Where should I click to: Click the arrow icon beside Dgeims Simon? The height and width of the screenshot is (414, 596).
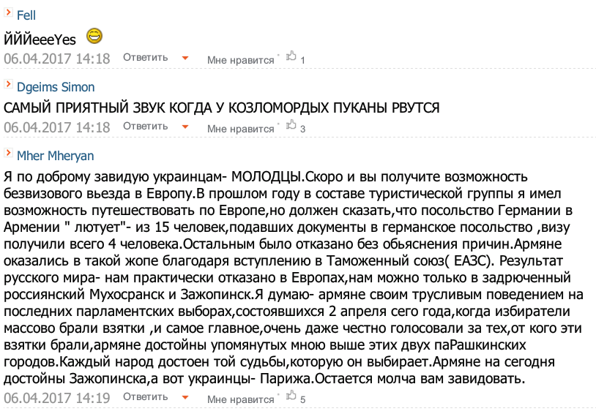click(8, 86)
